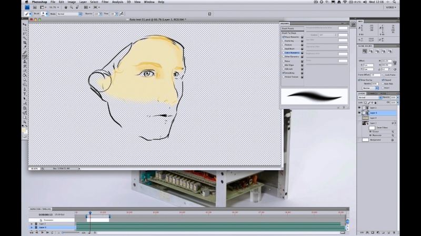Screen dimensions: 421x236
Task: Toggle the Shape Dynamics checkbox
Action: (283, 37)
